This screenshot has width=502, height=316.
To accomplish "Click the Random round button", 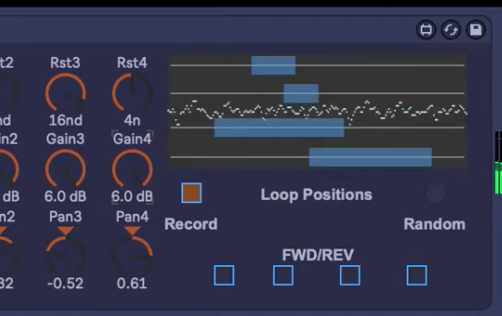I will (435, 193).
